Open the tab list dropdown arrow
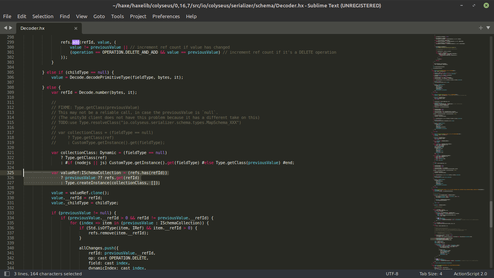 (x=488, y=28)
